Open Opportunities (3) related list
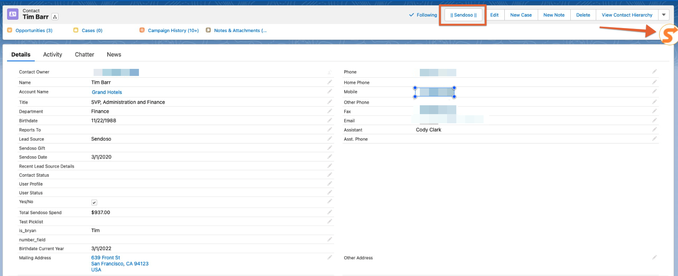Viewport: 678px width, 276px height. click(34, 31)
